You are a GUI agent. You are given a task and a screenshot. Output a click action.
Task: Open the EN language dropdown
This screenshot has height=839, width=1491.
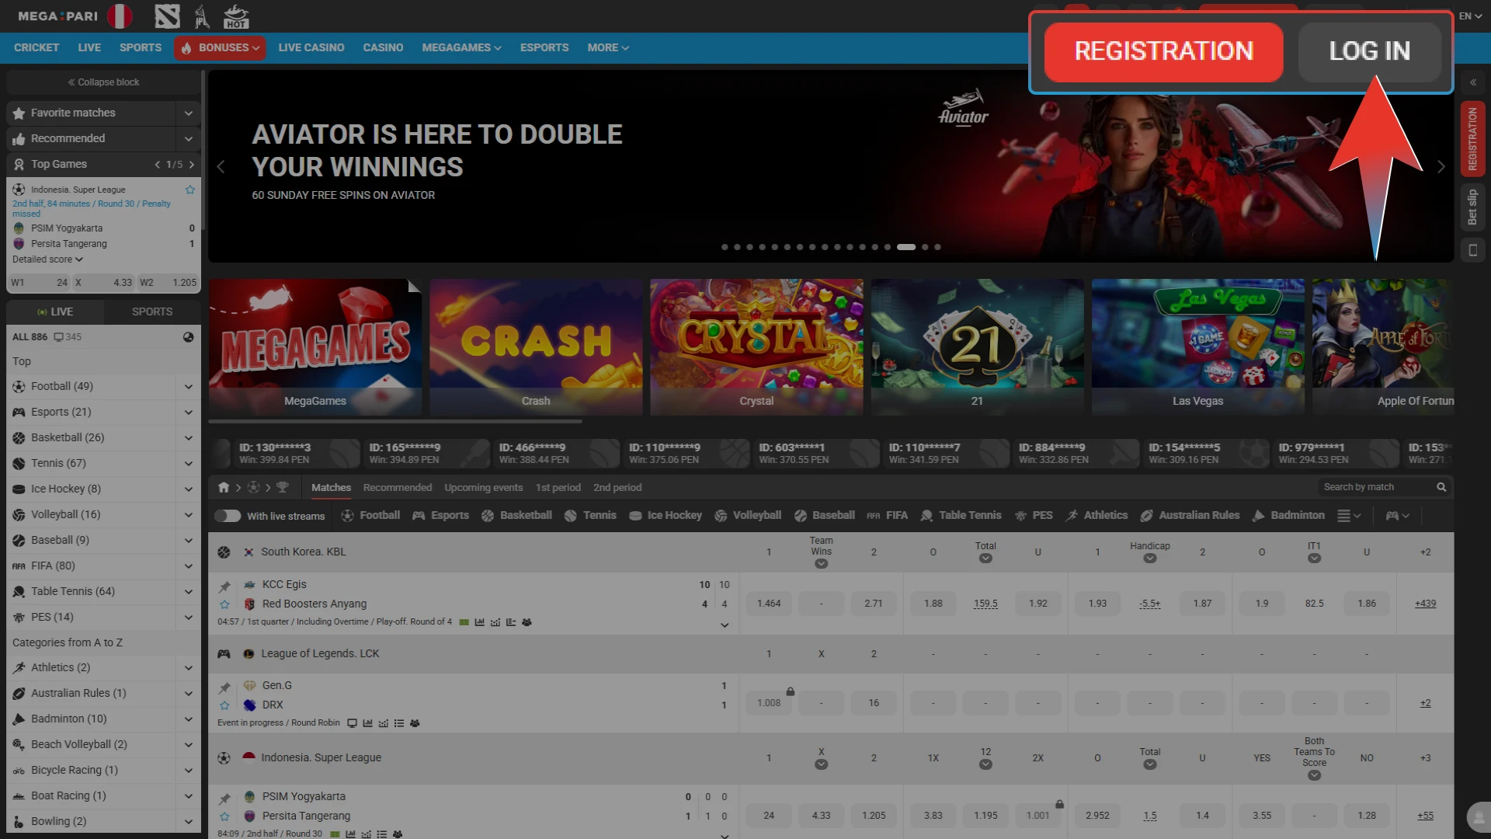point(1470,16)
